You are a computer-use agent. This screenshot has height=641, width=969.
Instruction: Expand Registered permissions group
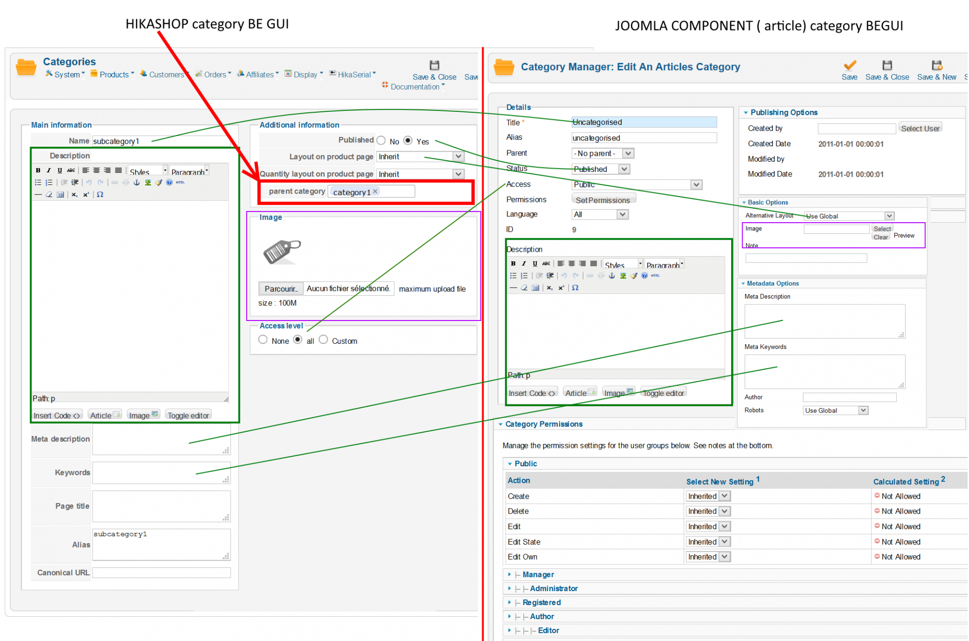(x=541, y=603)
